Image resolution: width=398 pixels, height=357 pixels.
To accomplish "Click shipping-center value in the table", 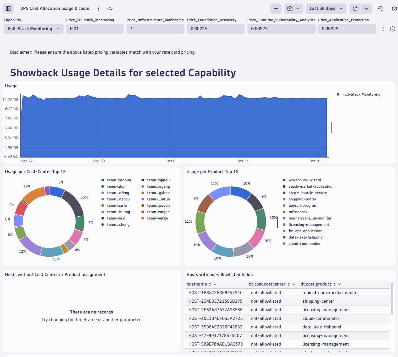I will (x=318, y=301).
